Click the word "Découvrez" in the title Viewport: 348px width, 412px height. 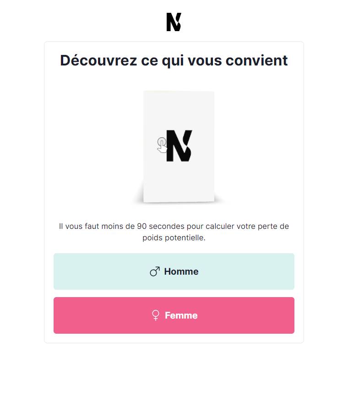[98, 60]
